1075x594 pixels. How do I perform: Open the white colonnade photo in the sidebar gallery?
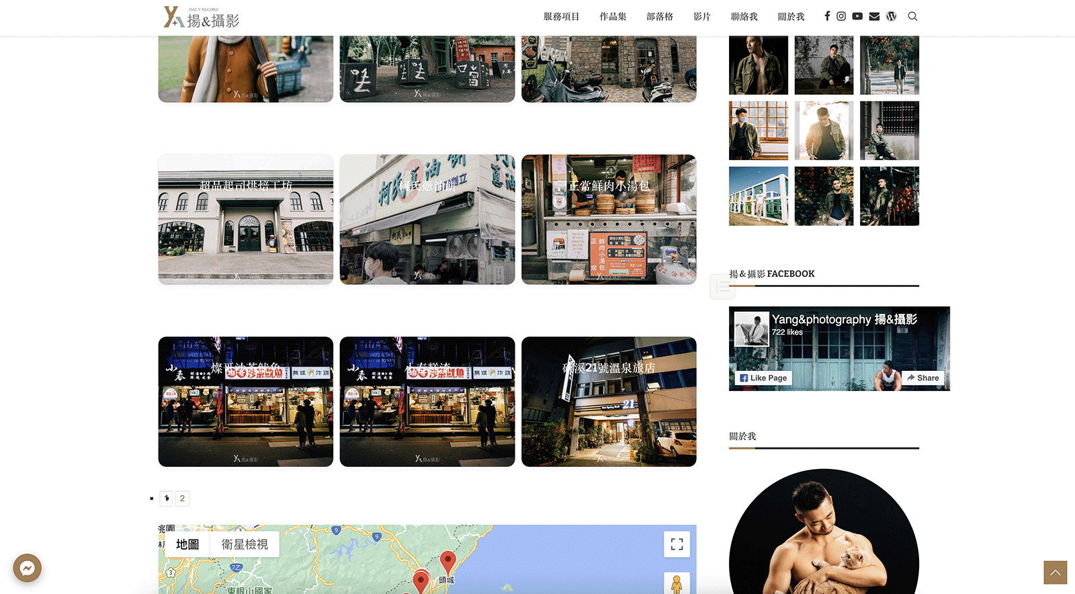[x=759, y=196]
